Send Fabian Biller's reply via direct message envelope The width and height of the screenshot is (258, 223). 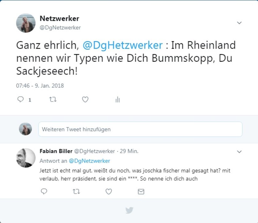pos(141,192)
